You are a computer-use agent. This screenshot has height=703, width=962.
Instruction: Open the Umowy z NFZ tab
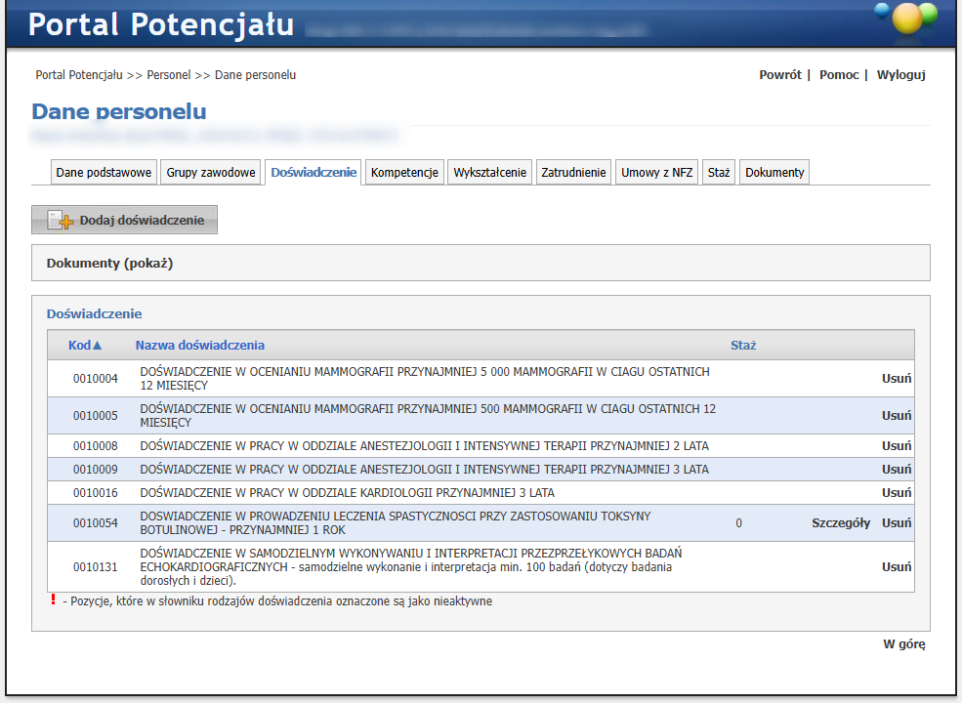tap(657, 173)
